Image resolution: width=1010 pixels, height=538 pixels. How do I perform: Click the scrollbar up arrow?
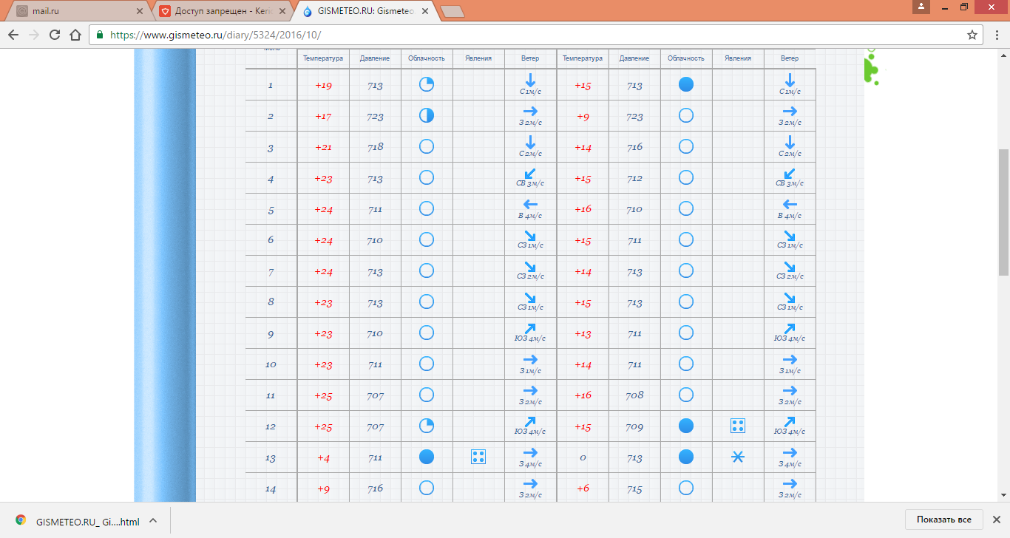point(1003,54)
